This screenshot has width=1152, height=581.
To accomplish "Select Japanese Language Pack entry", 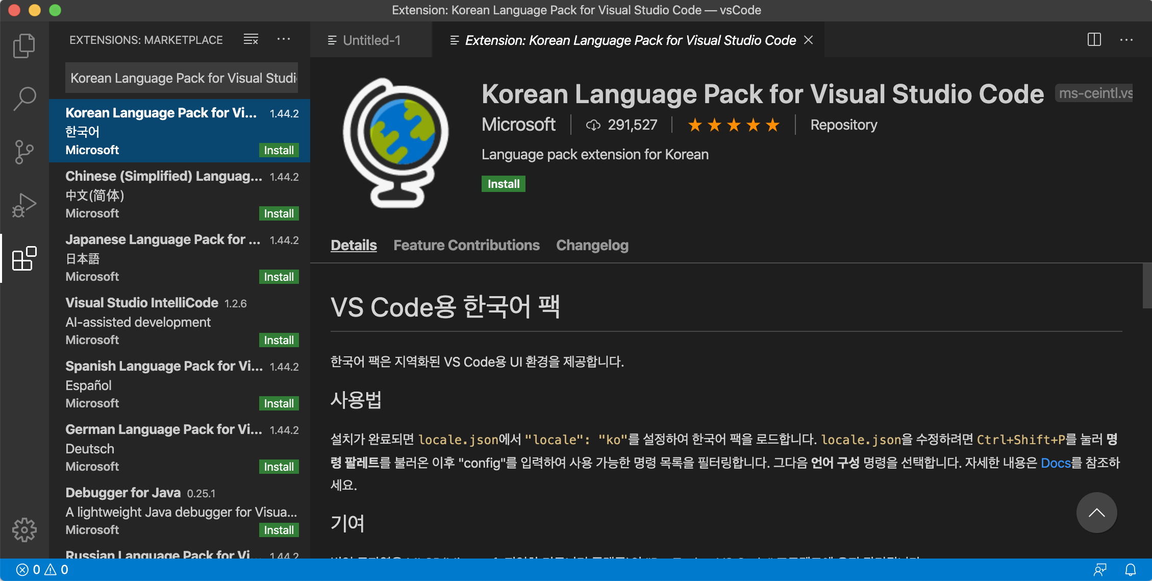I will (x=180, y=257).
